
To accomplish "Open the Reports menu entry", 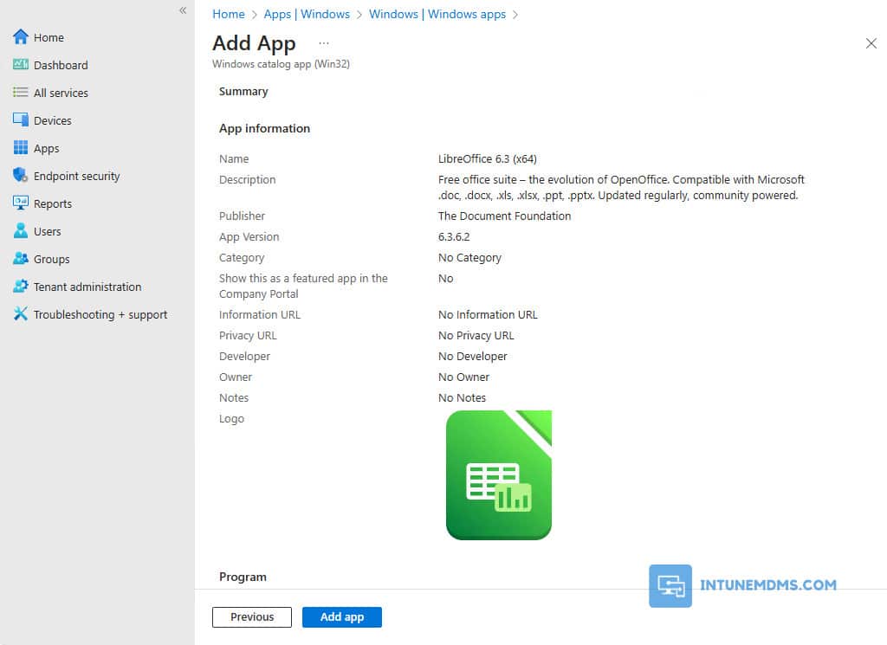I will coord(53,203).
